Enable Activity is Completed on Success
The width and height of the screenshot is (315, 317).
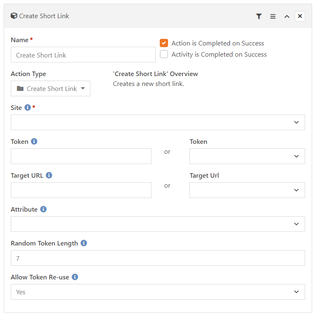click(x=164, y=55)
